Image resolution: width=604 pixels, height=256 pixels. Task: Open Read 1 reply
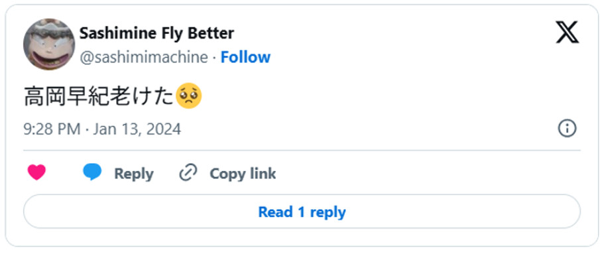coord(302,212)
